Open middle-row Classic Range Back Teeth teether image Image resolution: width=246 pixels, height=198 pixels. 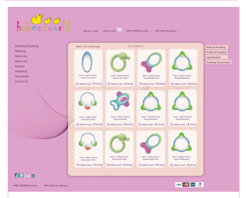pyautogui.click(x=88, y=101)
